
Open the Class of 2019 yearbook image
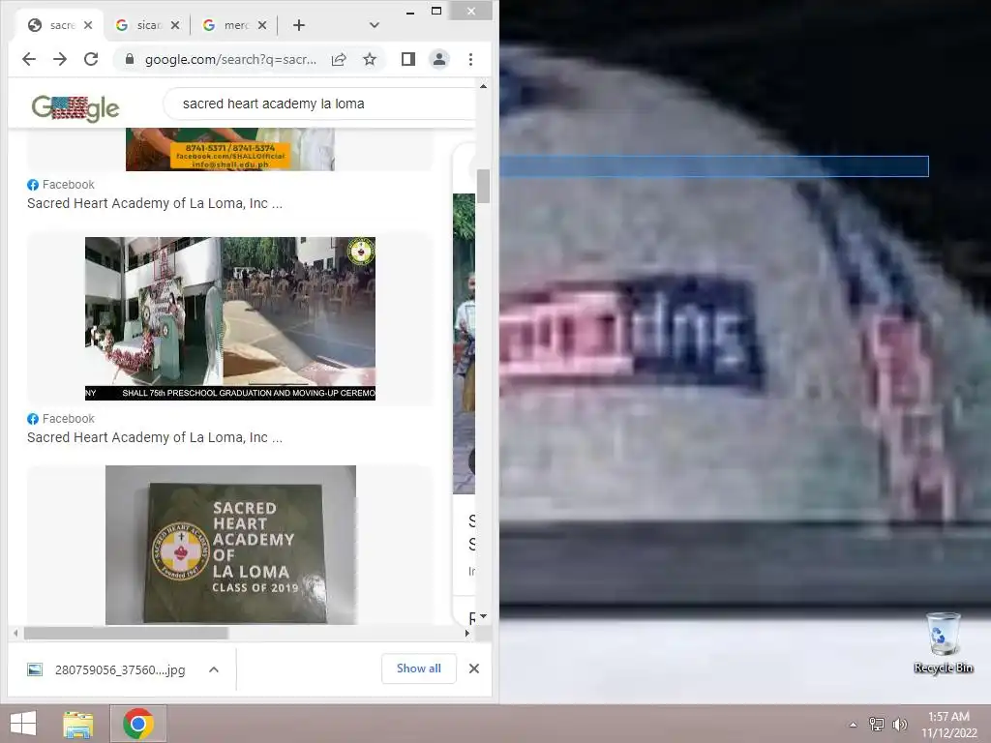(x=230, y=546)
